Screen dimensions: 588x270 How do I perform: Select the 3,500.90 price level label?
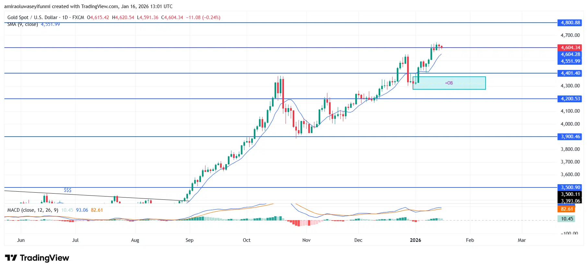click(570, 187)
